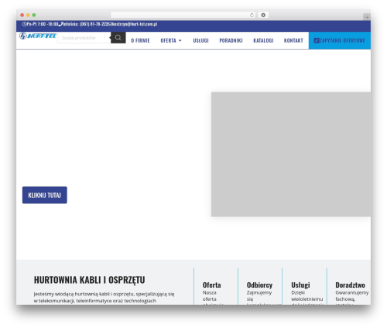Click the edit icon on Zapytanie Ofertowe

point(317,40)
